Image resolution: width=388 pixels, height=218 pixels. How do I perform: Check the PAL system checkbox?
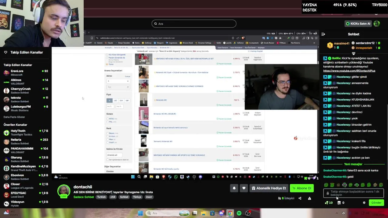click(x=107, y=122)
